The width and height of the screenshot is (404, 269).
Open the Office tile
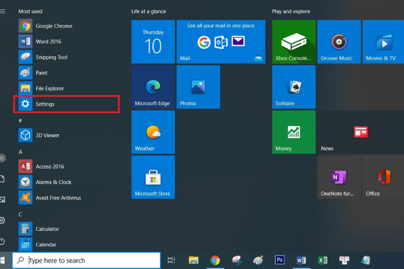point(383,177)
